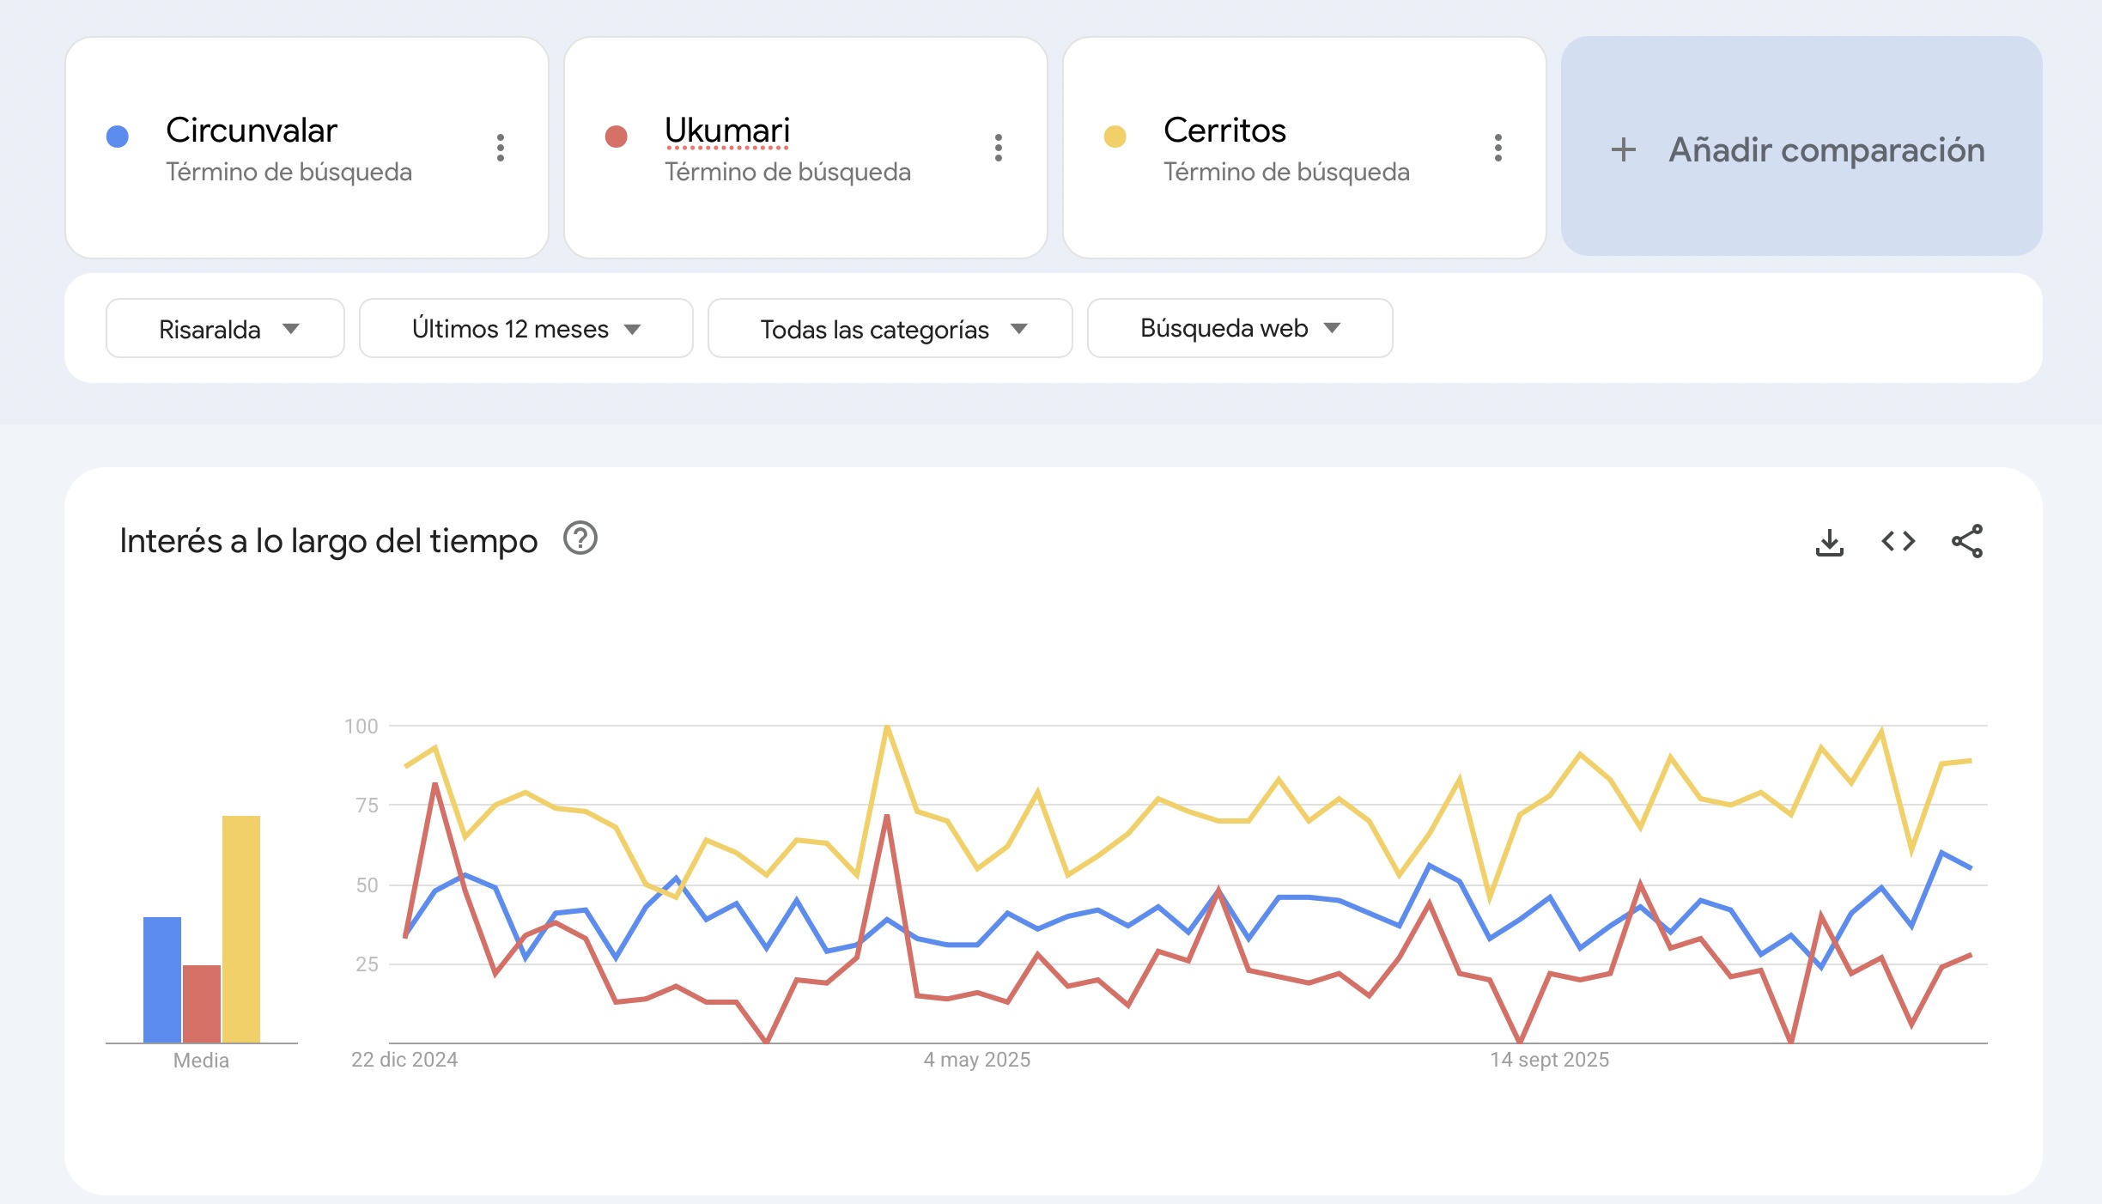This screenshot has width=2102, height=1204.
Task: Click the 14 sept 2025 axis label
Action: pyautogui.click(x=1550, y=1060)
